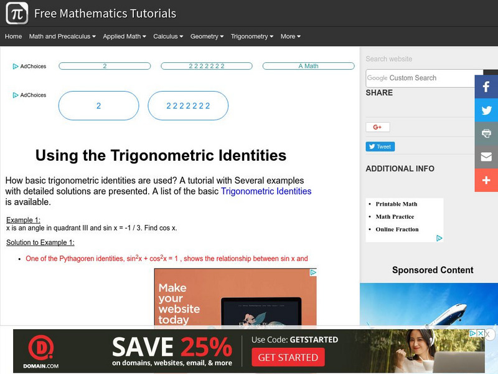Click AdChoices icon in top ad row
This screenshot has height=374, width=498.
tap(16, 66)
